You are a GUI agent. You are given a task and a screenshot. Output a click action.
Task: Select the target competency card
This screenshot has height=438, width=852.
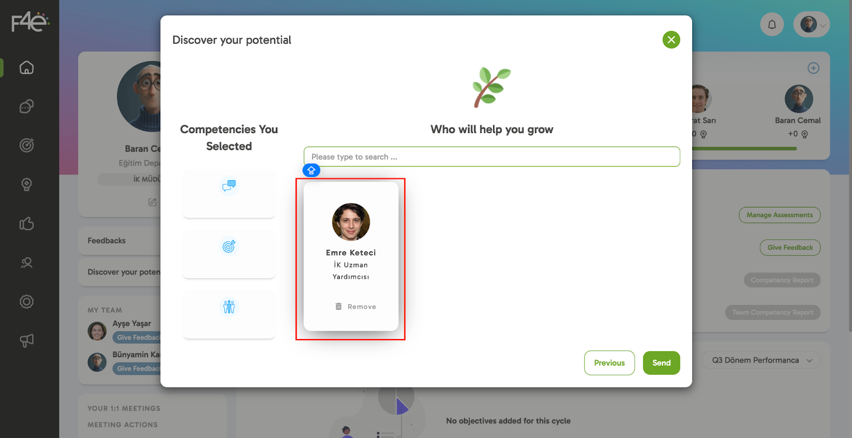(229, 254)
